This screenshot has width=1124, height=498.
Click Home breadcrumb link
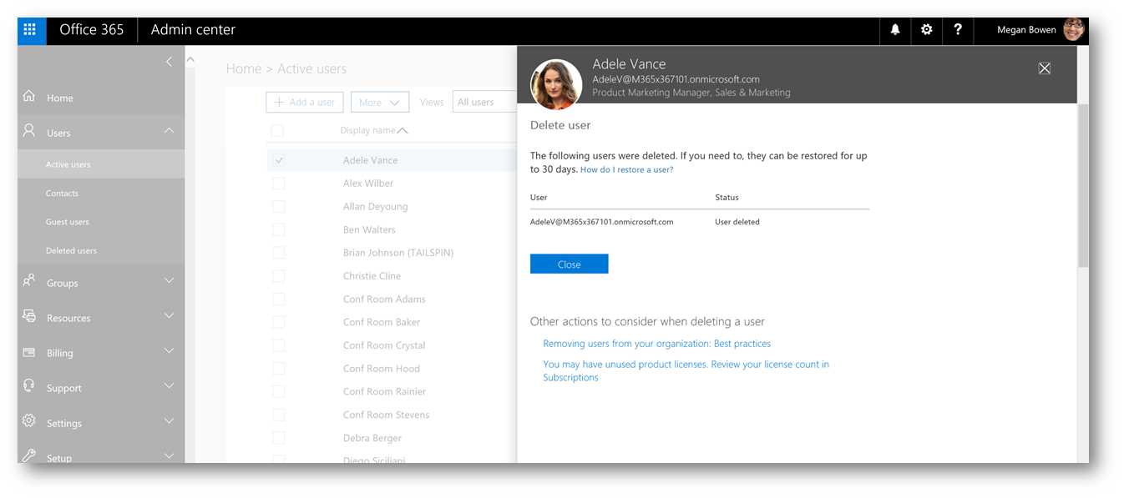pos(244,69)
